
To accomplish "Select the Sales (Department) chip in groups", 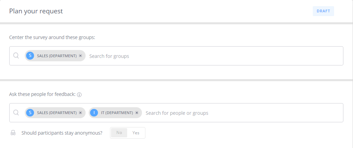I will pyautogui.click(x=55, y=56).
